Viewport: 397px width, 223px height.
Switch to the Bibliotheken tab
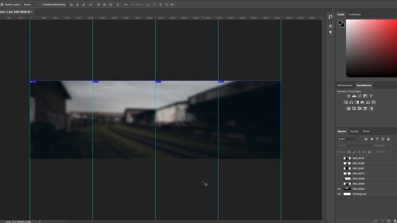(x=345, y=85)
